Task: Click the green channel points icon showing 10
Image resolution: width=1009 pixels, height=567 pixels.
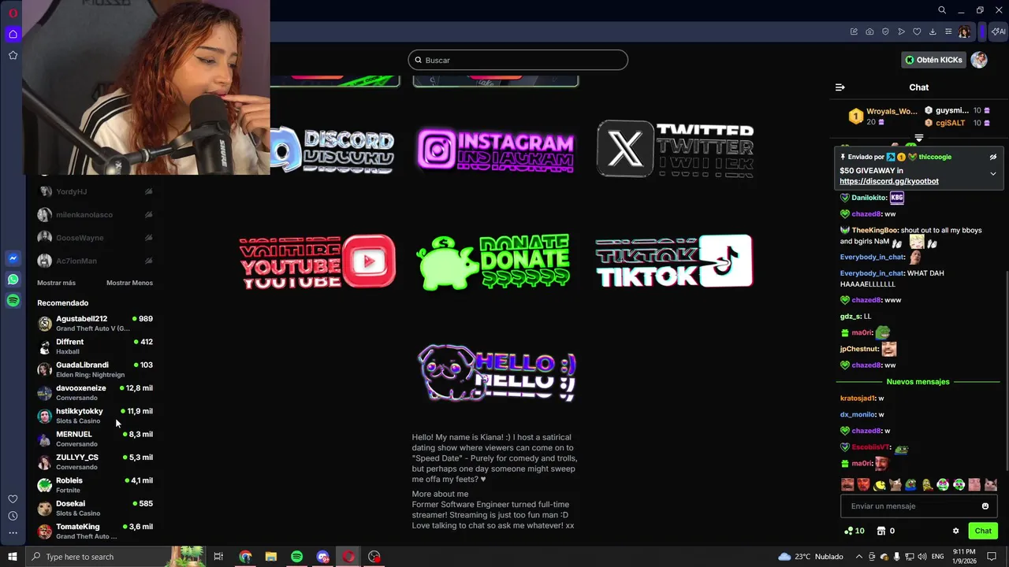Action: tap(854, 531)
